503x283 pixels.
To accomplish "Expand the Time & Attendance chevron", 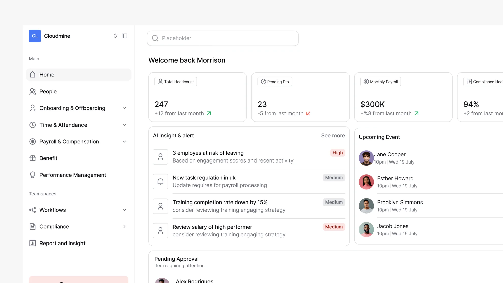I will [x=124, y=125].
